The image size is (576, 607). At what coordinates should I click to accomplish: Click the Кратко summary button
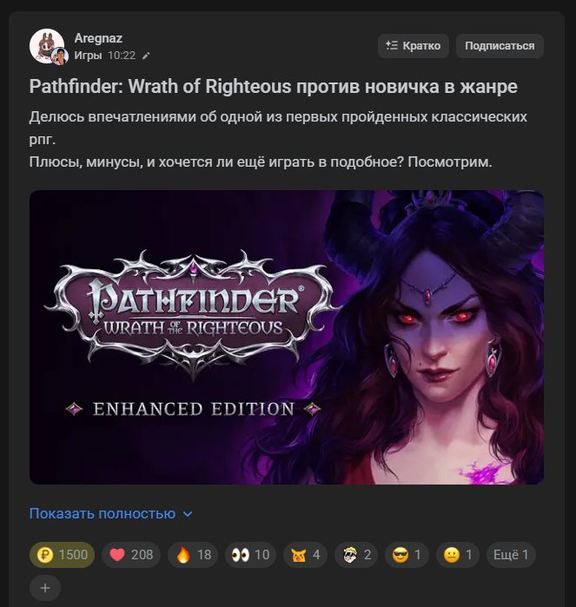pos(414,46)
